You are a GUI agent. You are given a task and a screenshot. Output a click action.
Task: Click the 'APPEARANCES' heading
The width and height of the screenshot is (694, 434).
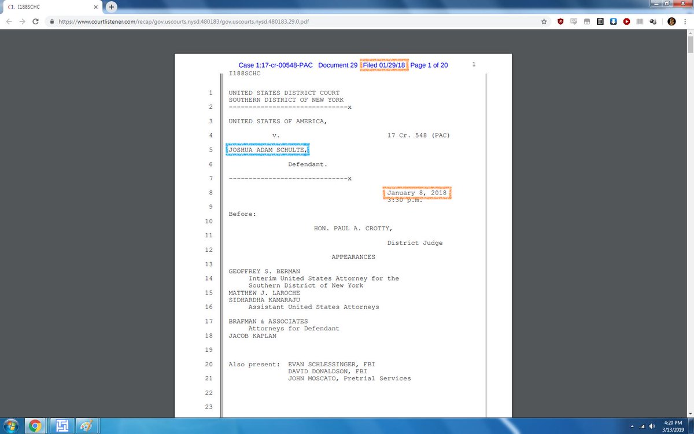(x=353, y=257)
